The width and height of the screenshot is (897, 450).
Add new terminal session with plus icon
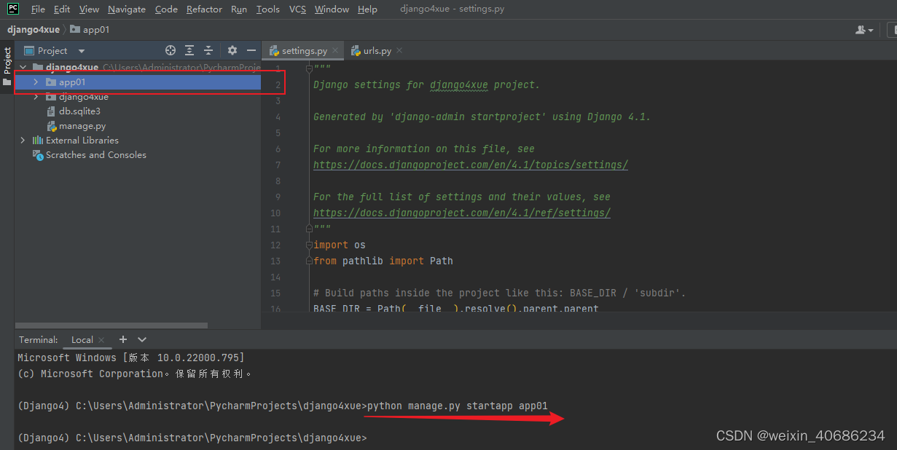[123, 340]
